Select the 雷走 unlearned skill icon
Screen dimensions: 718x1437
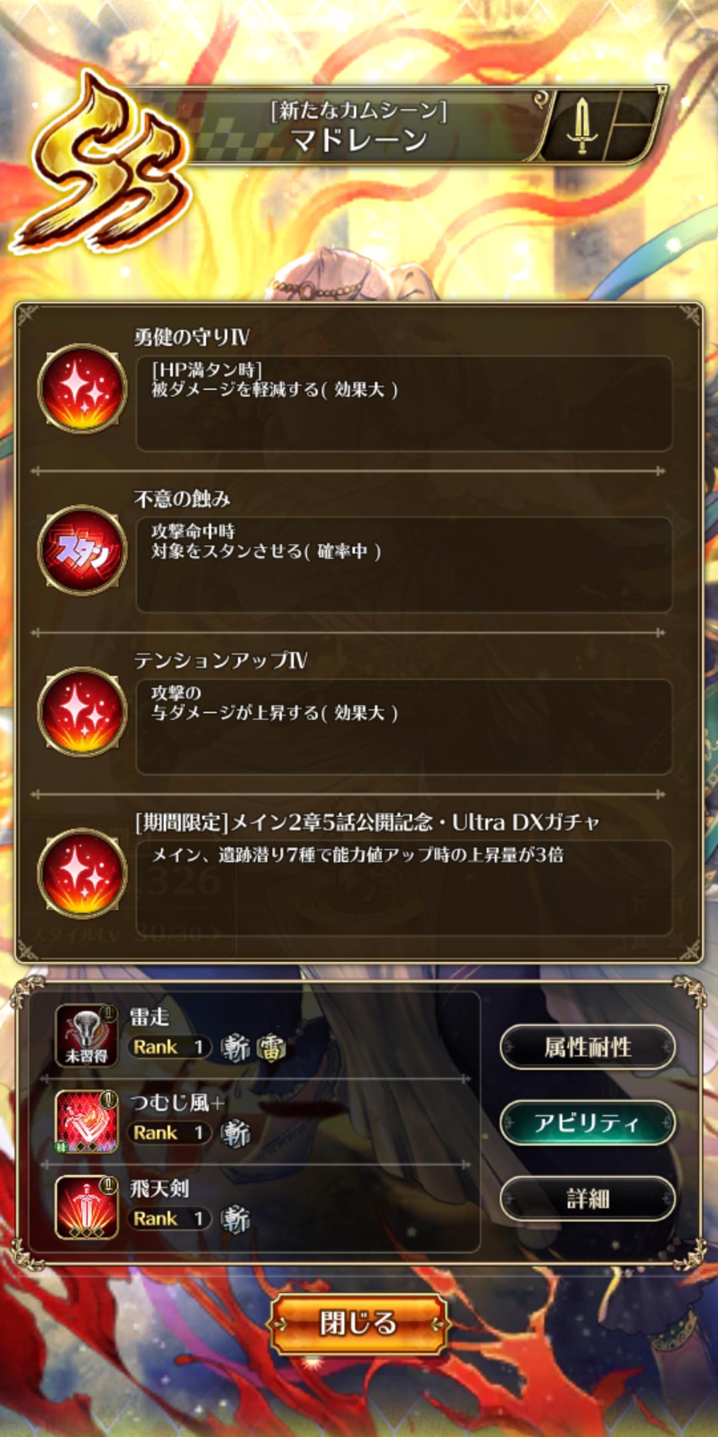(86, 1036)
